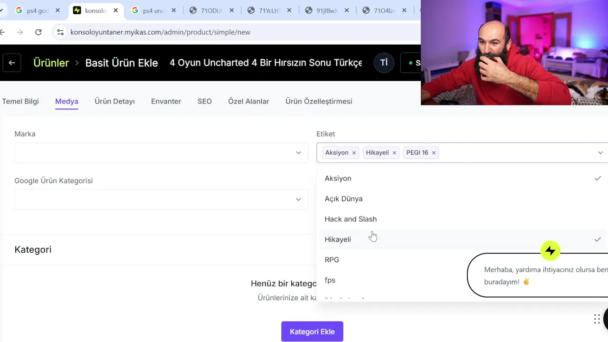Open the Ürün Detayı tab

[114, 101]
